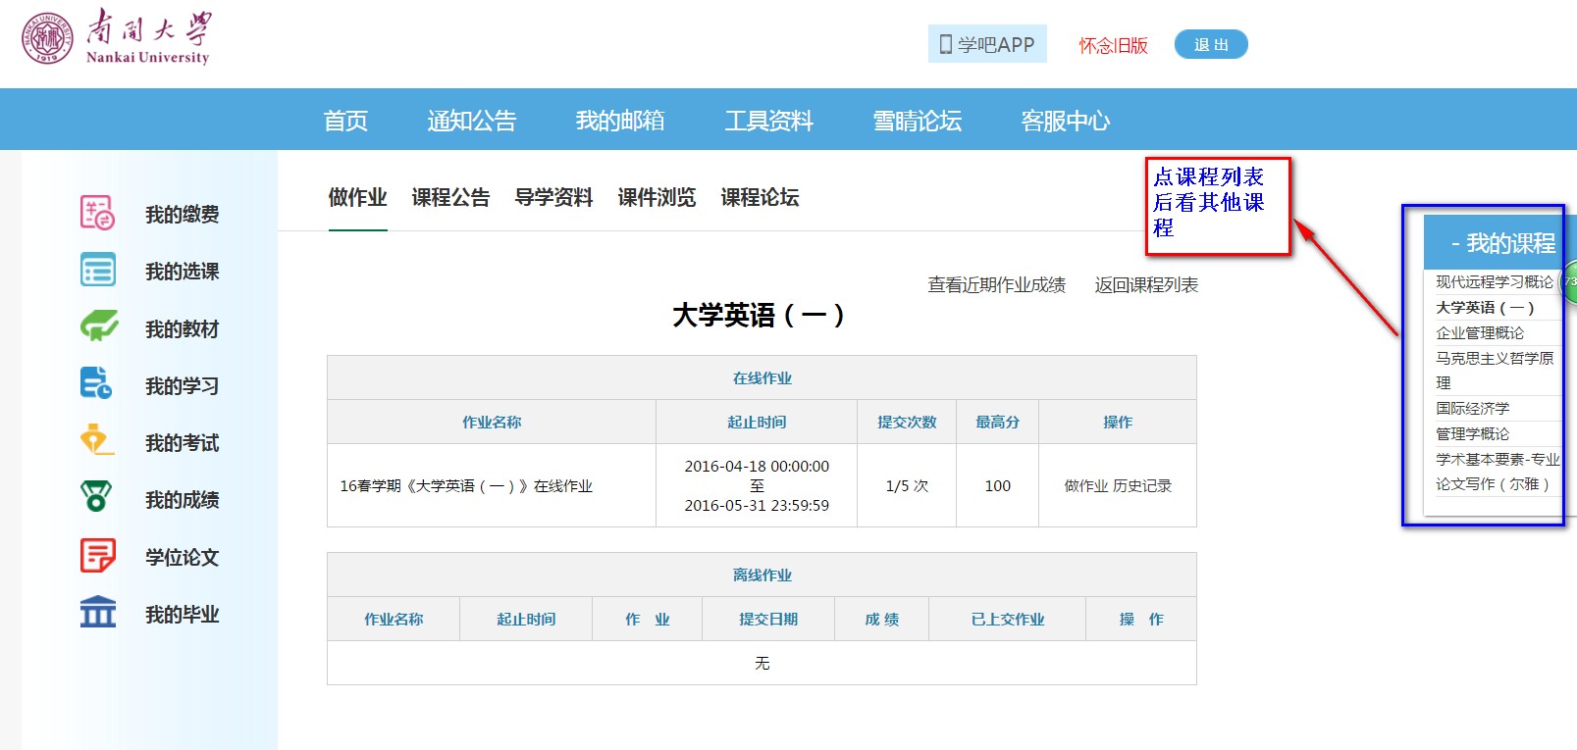Open the 我的成绩 grades medal icon

click(x=97, y=498)
